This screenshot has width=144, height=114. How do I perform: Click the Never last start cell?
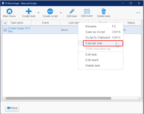pos(64,30)
